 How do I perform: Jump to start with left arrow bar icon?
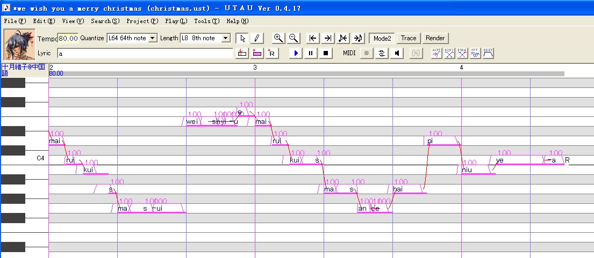(312, 38)
